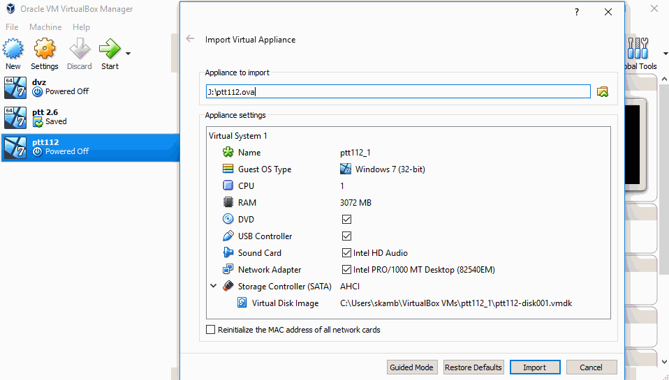Viewport: 669px width, 380px height.
Task: Click the Sound Card speaker icon
Action: pos(228,252)
